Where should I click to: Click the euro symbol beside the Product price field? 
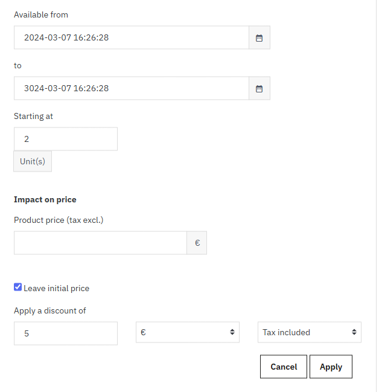pos(197,243)
